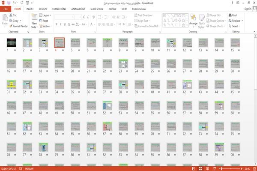The image size is (257, 171).
Task: Click Sign in link
Action: 248,9
